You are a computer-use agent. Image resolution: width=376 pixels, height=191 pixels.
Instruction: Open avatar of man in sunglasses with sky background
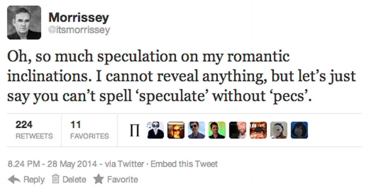tap(196, 130)
